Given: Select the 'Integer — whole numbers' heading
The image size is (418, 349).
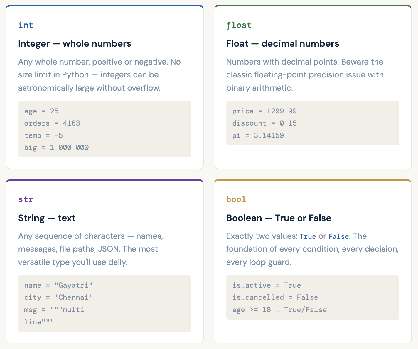Looking at the screenshot, I should 75,43.
